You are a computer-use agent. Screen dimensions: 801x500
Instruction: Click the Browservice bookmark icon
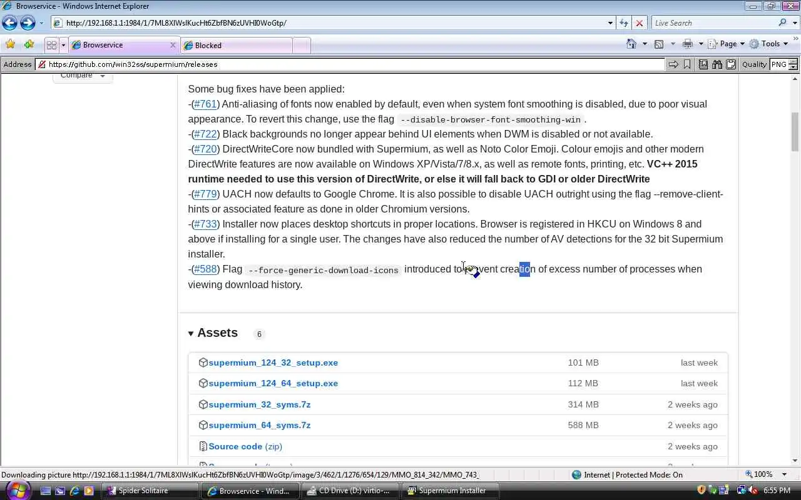687,64
